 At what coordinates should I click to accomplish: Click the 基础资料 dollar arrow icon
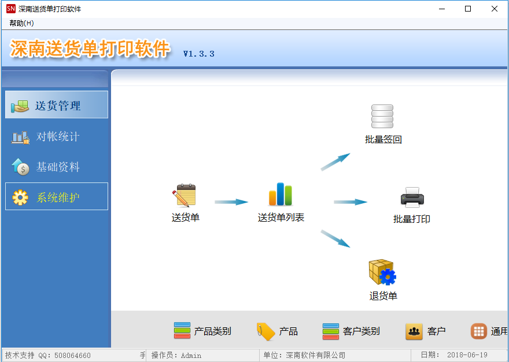20,167
